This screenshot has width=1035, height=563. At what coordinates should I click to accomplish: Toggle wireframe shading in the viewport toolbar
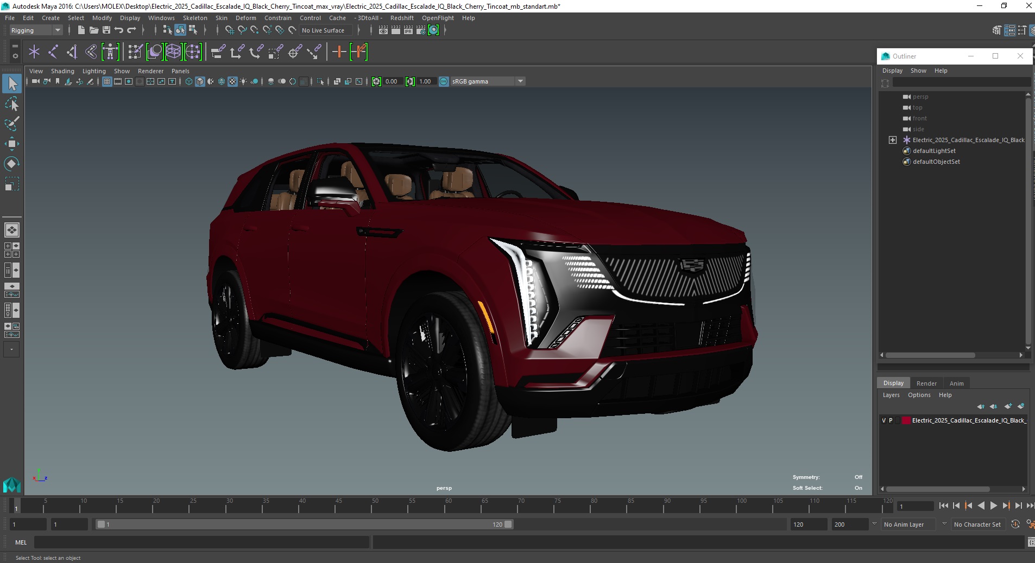[x=189, y=81]
